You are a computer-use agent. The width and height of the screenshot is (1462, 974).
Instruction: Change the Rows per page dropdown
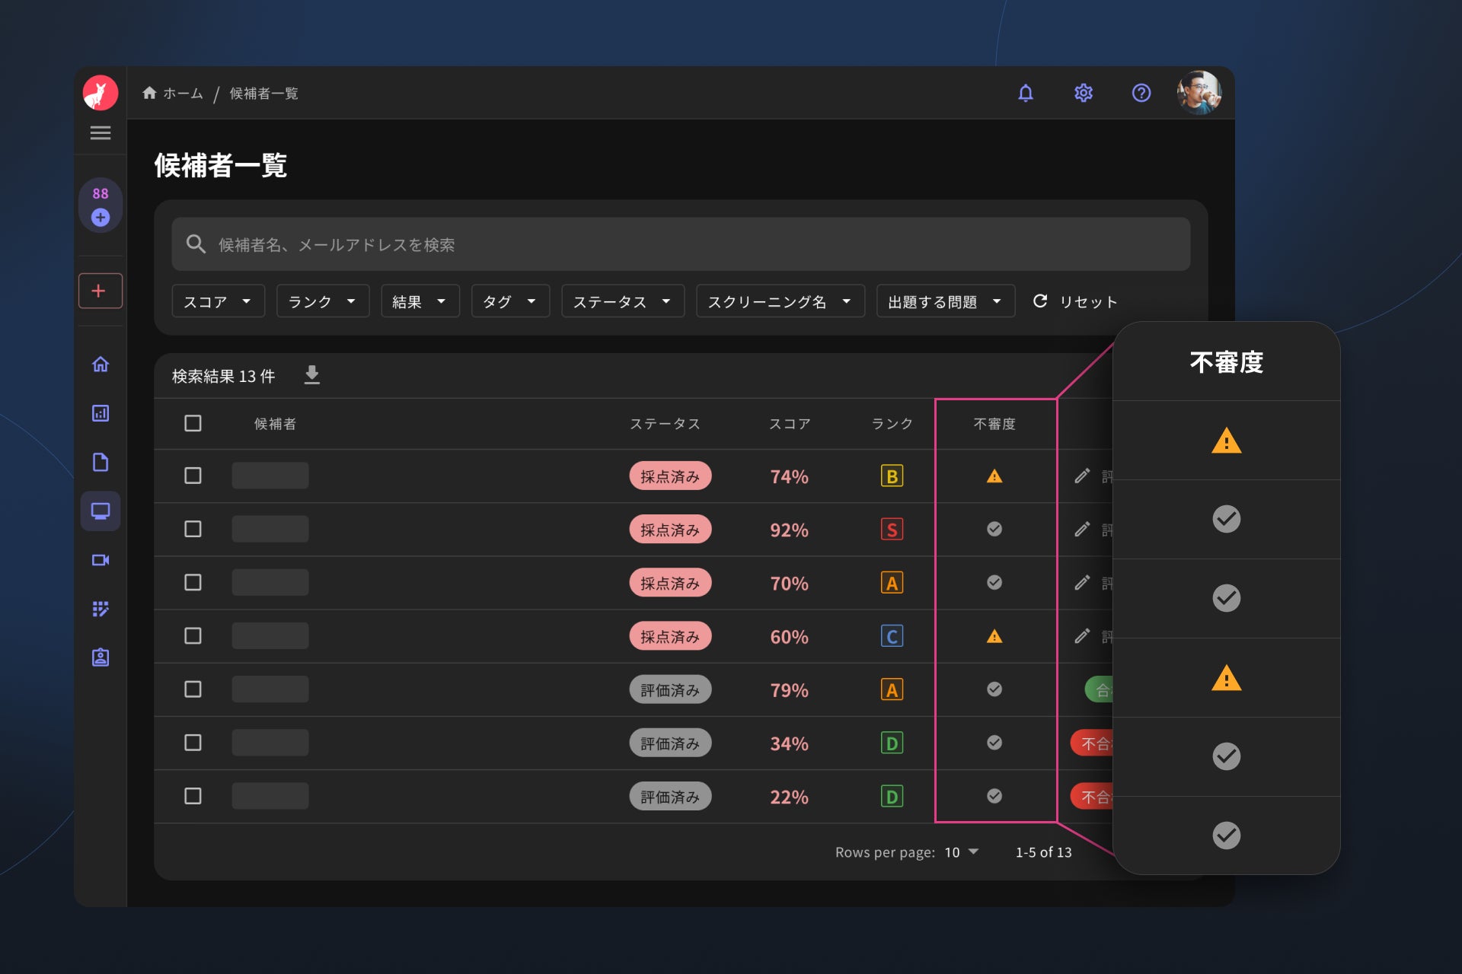click(x=962, y=852)
